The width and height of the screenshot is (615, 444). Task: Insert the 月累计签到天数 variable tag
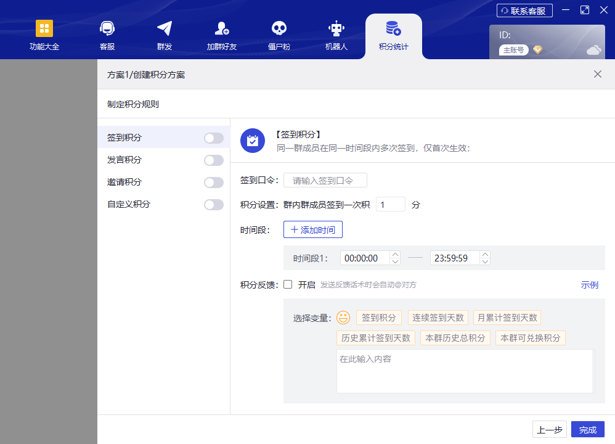click(x=507, y=318)
